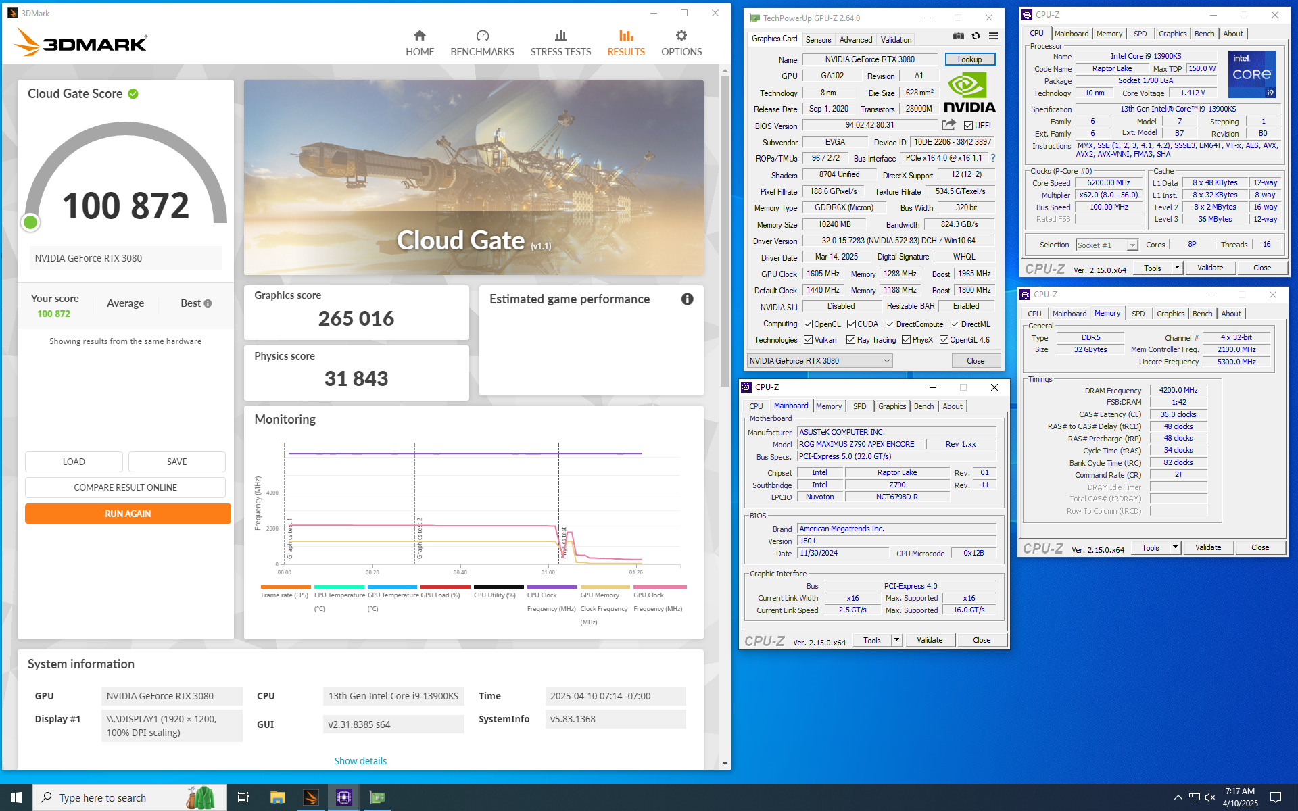Click COMPARE RESULT ONLINE button
The height and width of the screenshot is (811, 1298).
(x=125, y=487)
